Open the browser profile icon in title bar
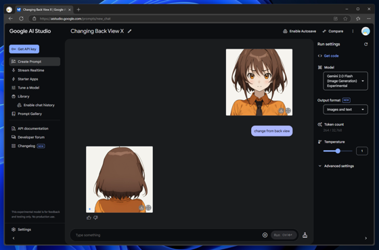 [x=9, y=9]
